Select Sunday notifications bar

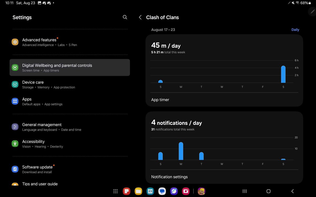(160, 156)
